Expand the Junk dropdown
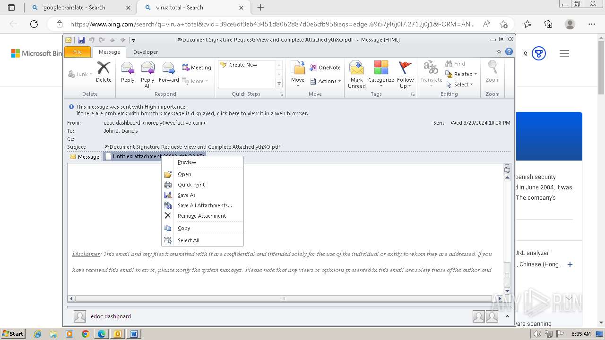This screenshot has height=340, width=605. tap(80, 74)
